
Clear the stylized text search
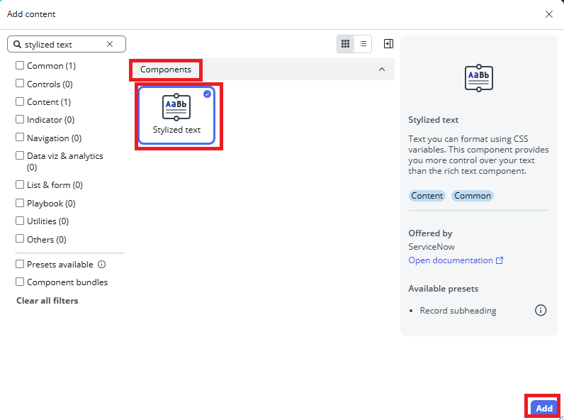(x=110, y=44)
